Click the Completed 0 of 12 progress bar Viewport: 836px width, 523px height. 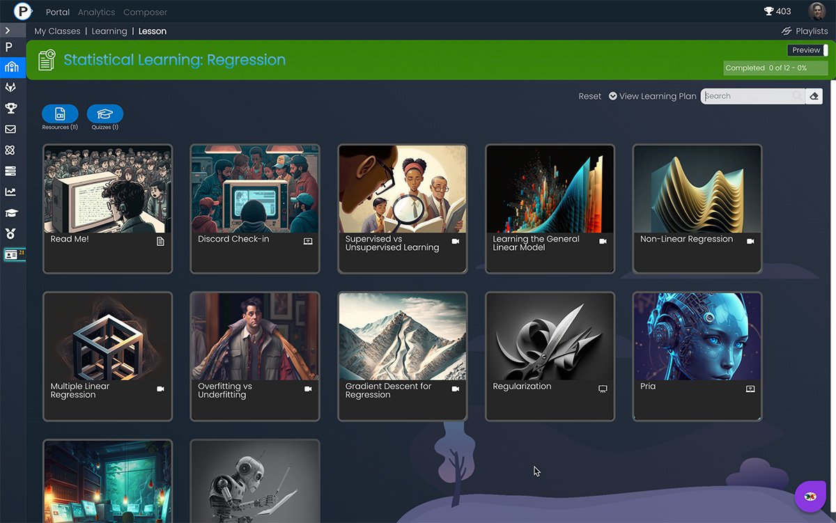click(x=775, y=68)
